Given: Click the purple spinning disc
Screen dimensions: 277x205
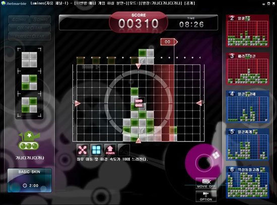Looking at the screenshot, I should [204, 162].
